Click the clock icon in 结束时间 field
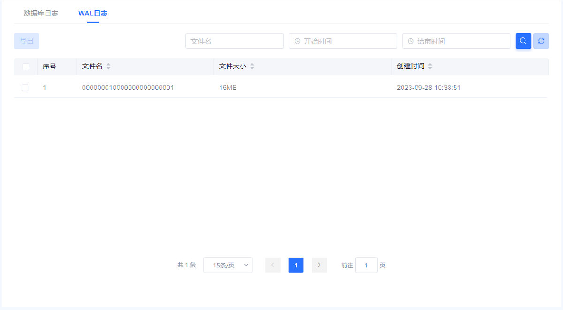Viewport: 563px width, 310px height. [411, 41]
